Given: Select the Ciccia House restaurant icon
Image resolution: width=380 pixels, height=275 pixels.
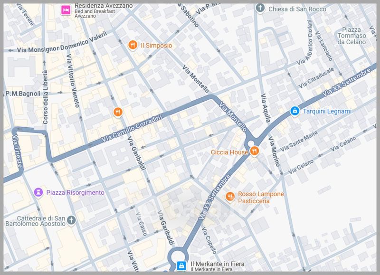Looking at the screenshot, I should coord(255,152).
